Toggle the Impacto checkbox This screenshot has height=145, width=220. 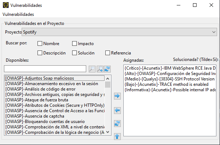pyautogui.click(x=75, y=44)
